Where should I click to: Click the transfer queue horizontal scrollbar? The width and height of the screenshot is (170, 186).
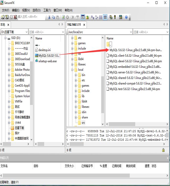coord(66,175)
